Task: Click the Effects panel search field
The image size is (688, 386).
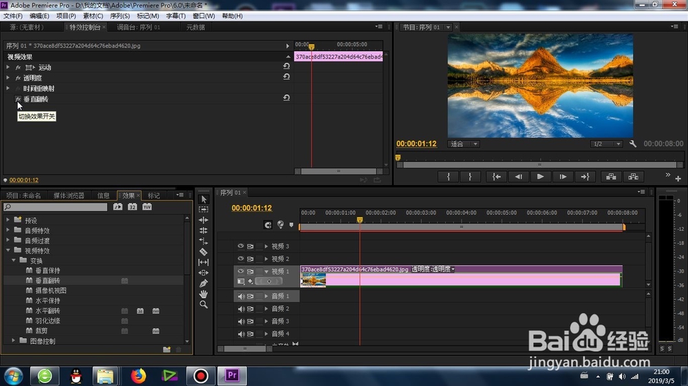Action: coord(55,207)
